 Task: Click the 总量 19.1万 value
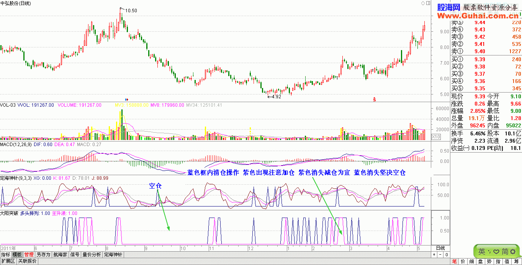click(x=477, y=119)
